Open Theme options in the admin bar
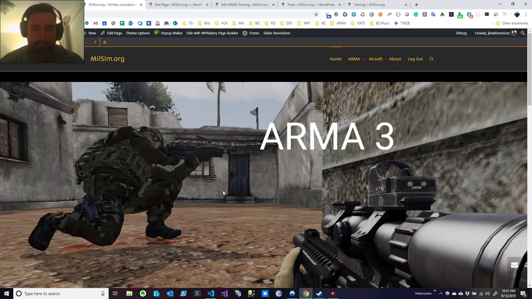The height and width of the screenshot is (299, 532). [x=138, y=33]
